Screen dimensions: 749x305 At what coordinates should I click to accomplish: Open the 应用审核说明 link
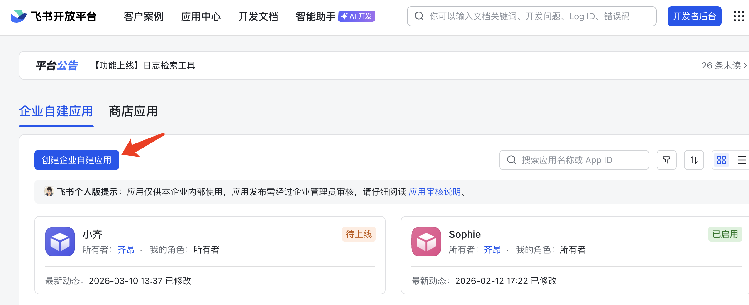click(435, 192)
